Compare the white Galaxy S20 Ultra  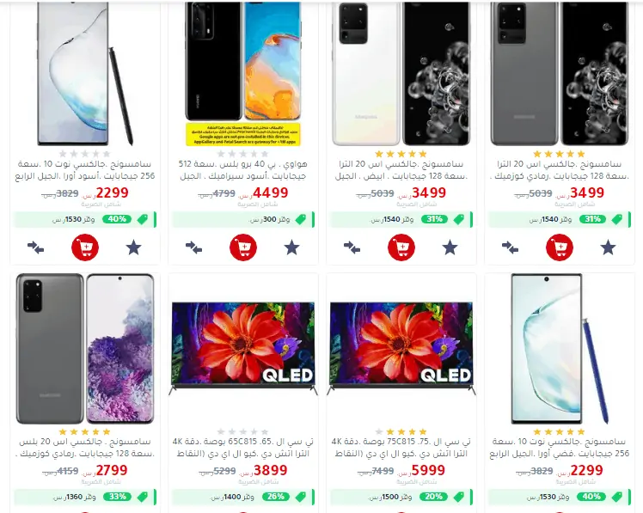click(352, 247)
